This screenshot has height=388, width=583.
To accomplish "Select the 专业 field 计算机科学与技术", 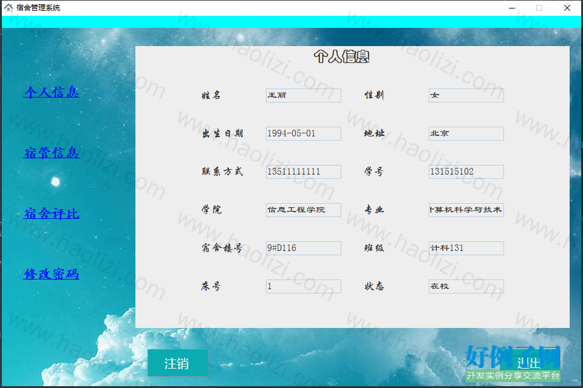I will point(466,210).
